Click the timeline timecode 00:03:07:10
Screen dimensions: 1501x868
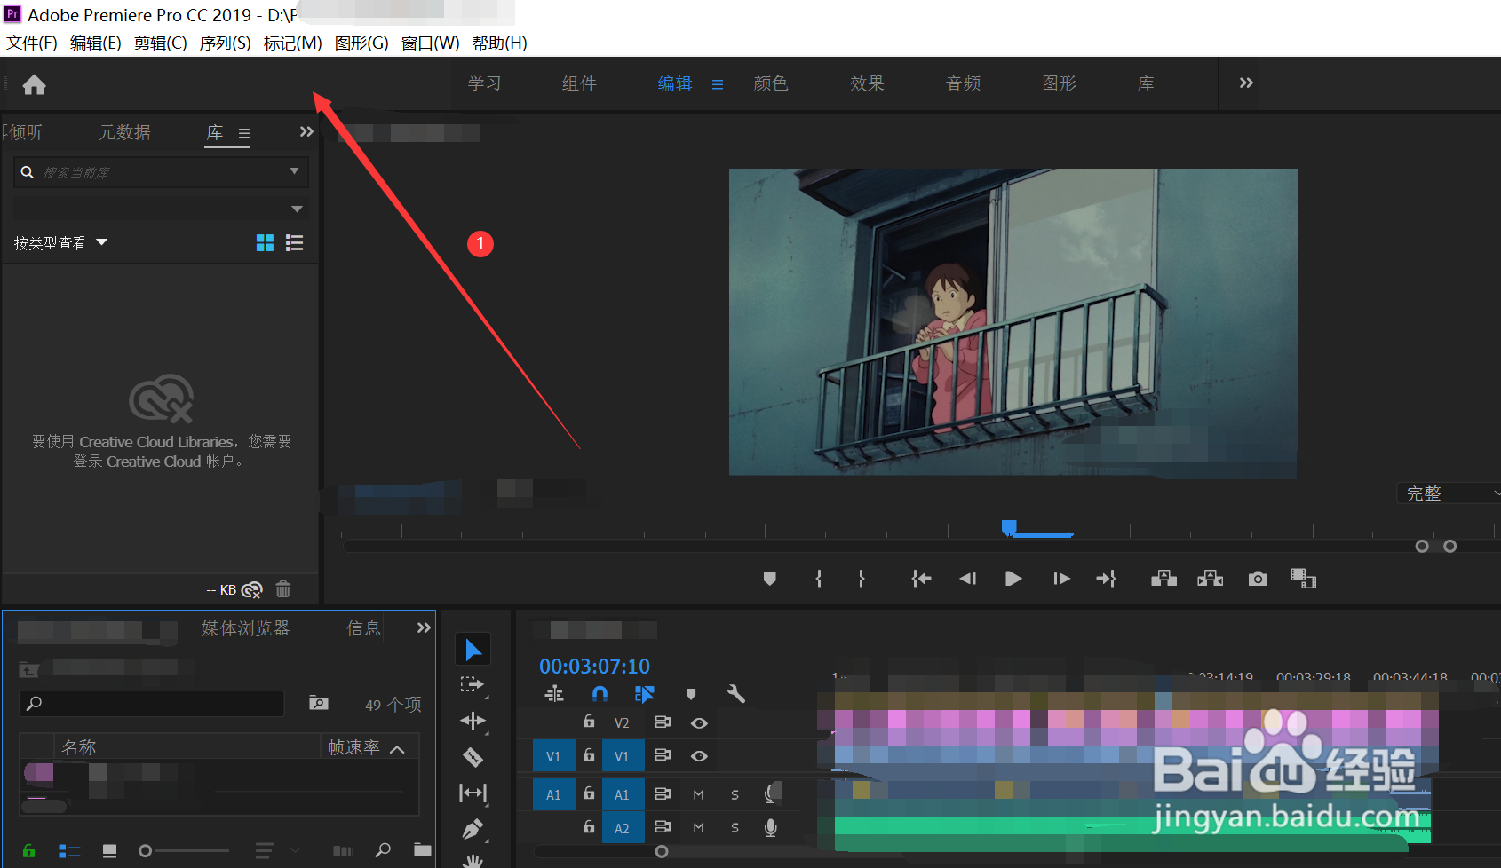(594, 667)
